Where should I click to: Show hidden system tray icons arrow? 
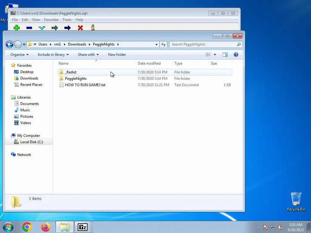pyautogui.click(x=258, y=227)
